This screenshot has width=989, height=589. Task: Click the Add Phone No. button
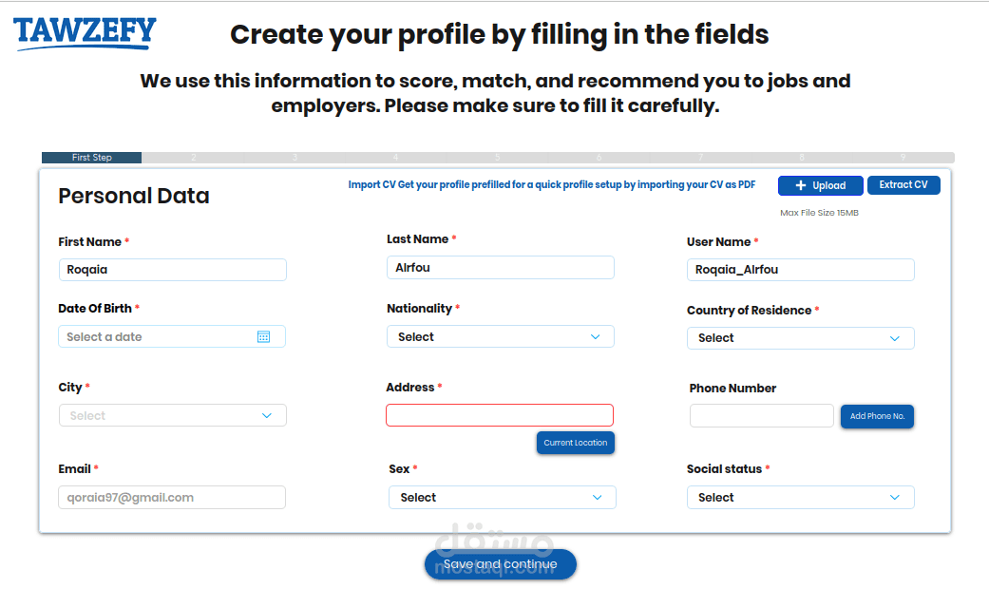tap(877, 416)
